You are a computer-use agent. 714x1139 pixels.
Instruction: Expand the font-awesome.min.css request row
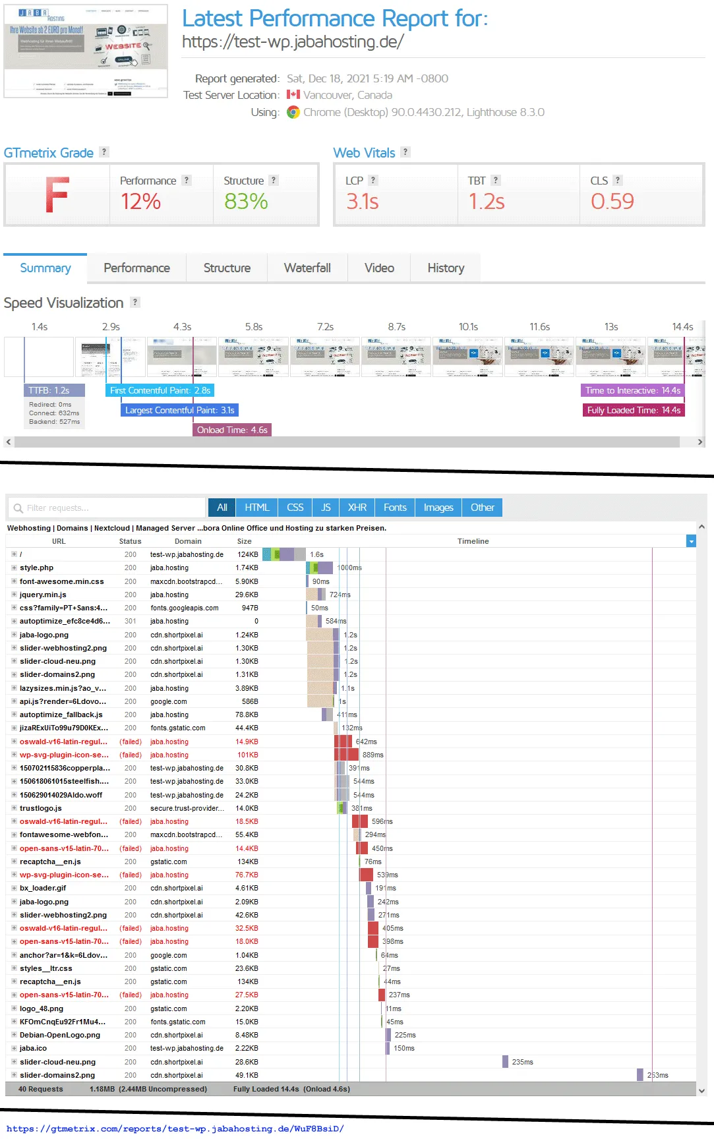pyautogui.click(x=14, y=581)
